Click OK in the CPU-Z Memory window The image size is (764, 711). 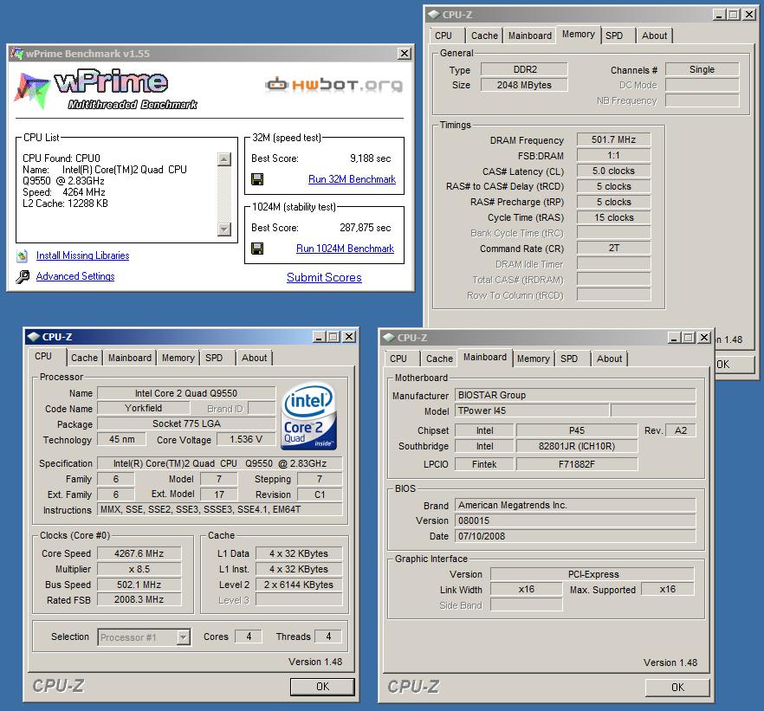pyautogui.click(x=735, y=365)
